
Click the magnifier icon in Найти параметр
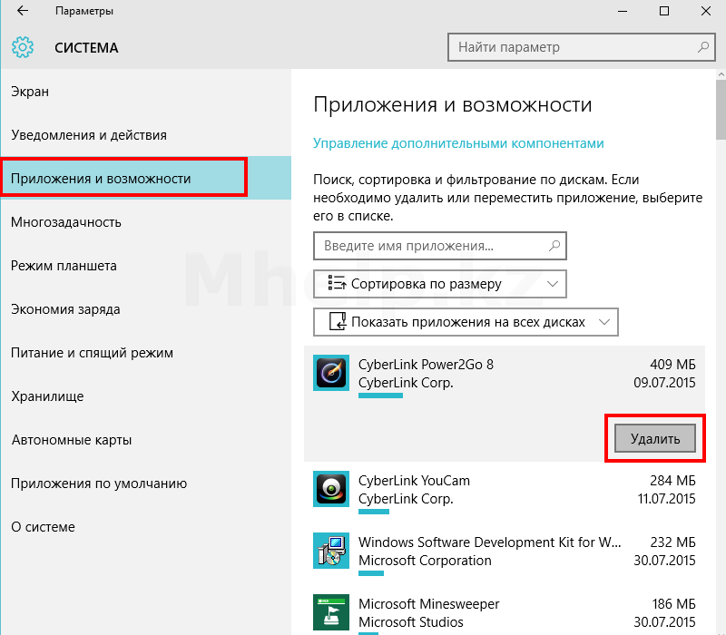pos(703,47)
